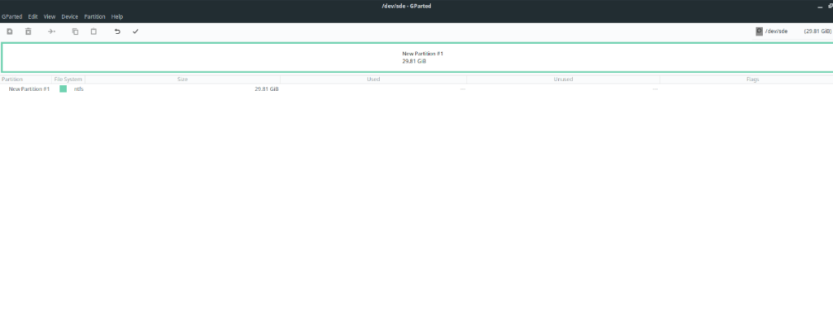Apply all operations with checkmark icon
Screen dimensions: 833x333
(136, 32)
